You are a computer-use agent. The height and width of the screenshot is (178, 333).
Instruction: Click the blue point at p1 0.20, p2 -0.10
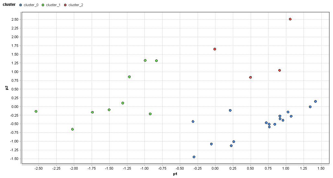coord(230,110)
